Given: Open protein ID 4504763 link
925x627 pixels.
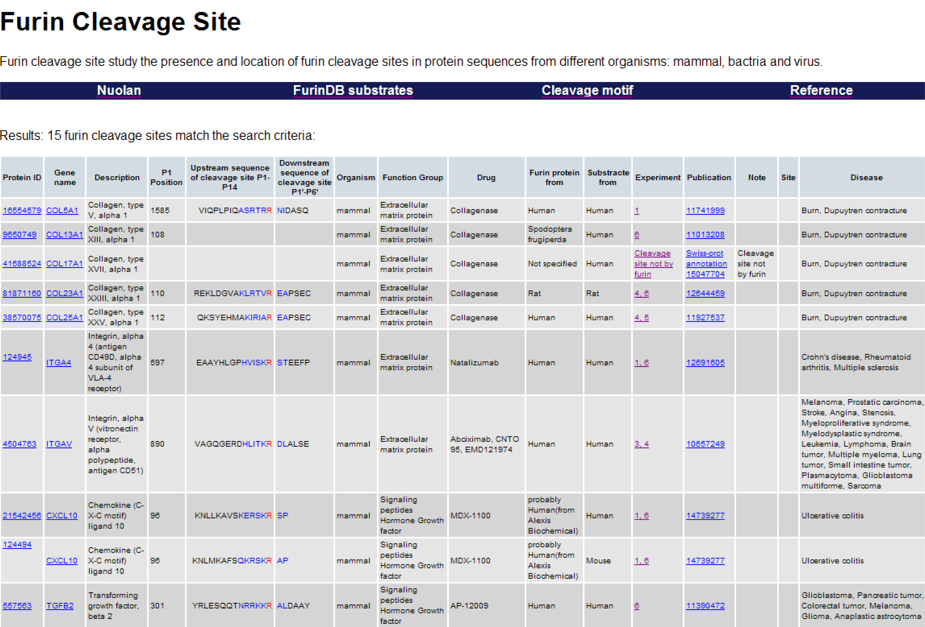Looking at the screenshot, I should pyautogui.click(x=20, y=444).
